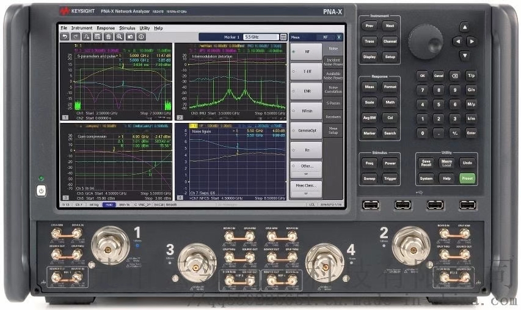The image size is (521, 310).
Task: Tap the k/m unit key
Action: 471,119
